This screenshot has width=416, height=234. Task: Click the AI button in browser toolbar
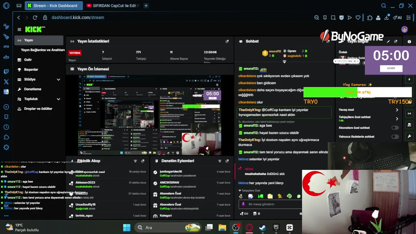397,18
